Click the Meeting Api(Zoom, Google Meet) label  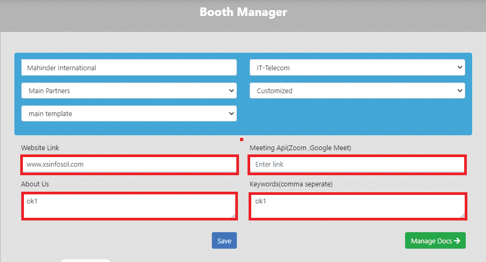click(300, 148)
